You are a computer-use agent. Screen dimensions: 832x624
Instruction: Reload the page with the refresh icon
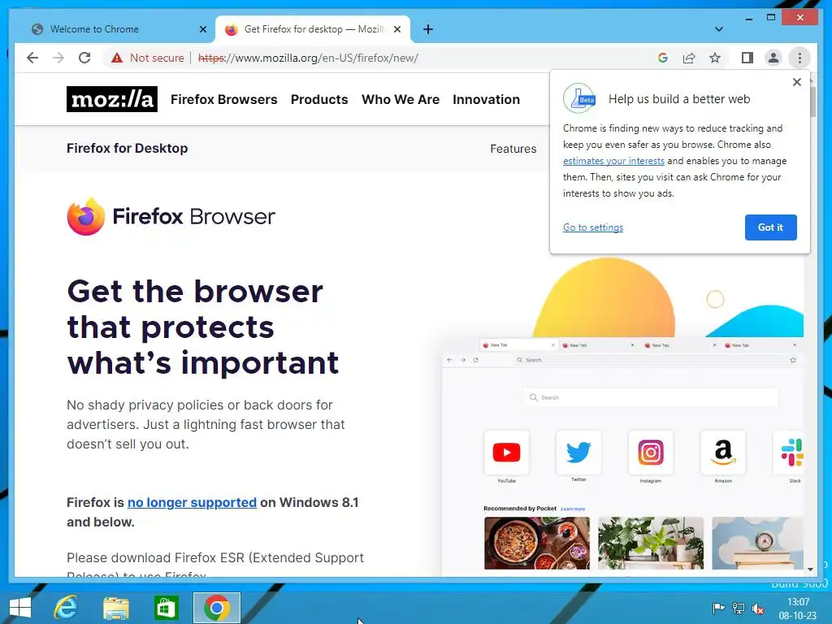pyautogui.click(x=84, y=58)
